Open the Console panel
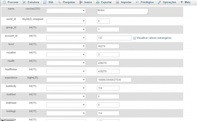Viewport: 197px width, 121px height. 8,120
